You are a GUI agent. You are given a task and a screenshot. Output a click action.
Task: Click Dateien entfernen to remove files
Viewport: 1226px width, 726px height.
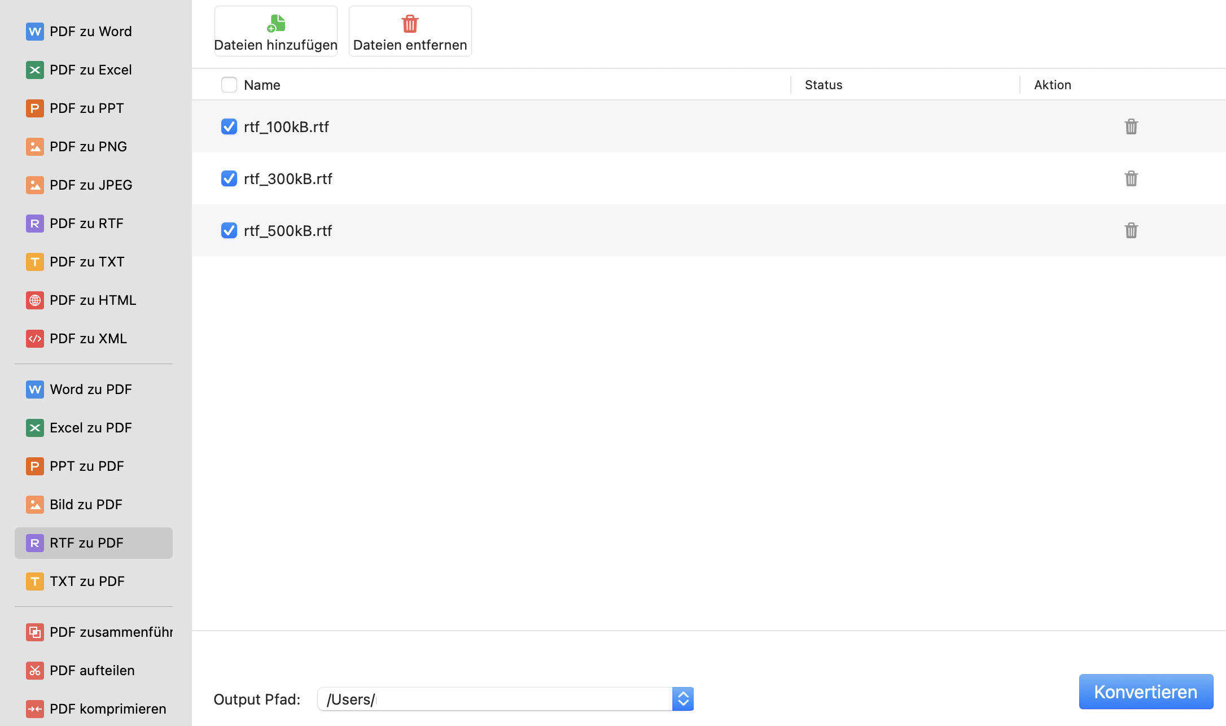(409, 30)
